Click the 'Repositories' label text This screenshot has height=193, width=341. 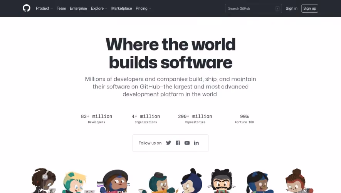point(195,122)
